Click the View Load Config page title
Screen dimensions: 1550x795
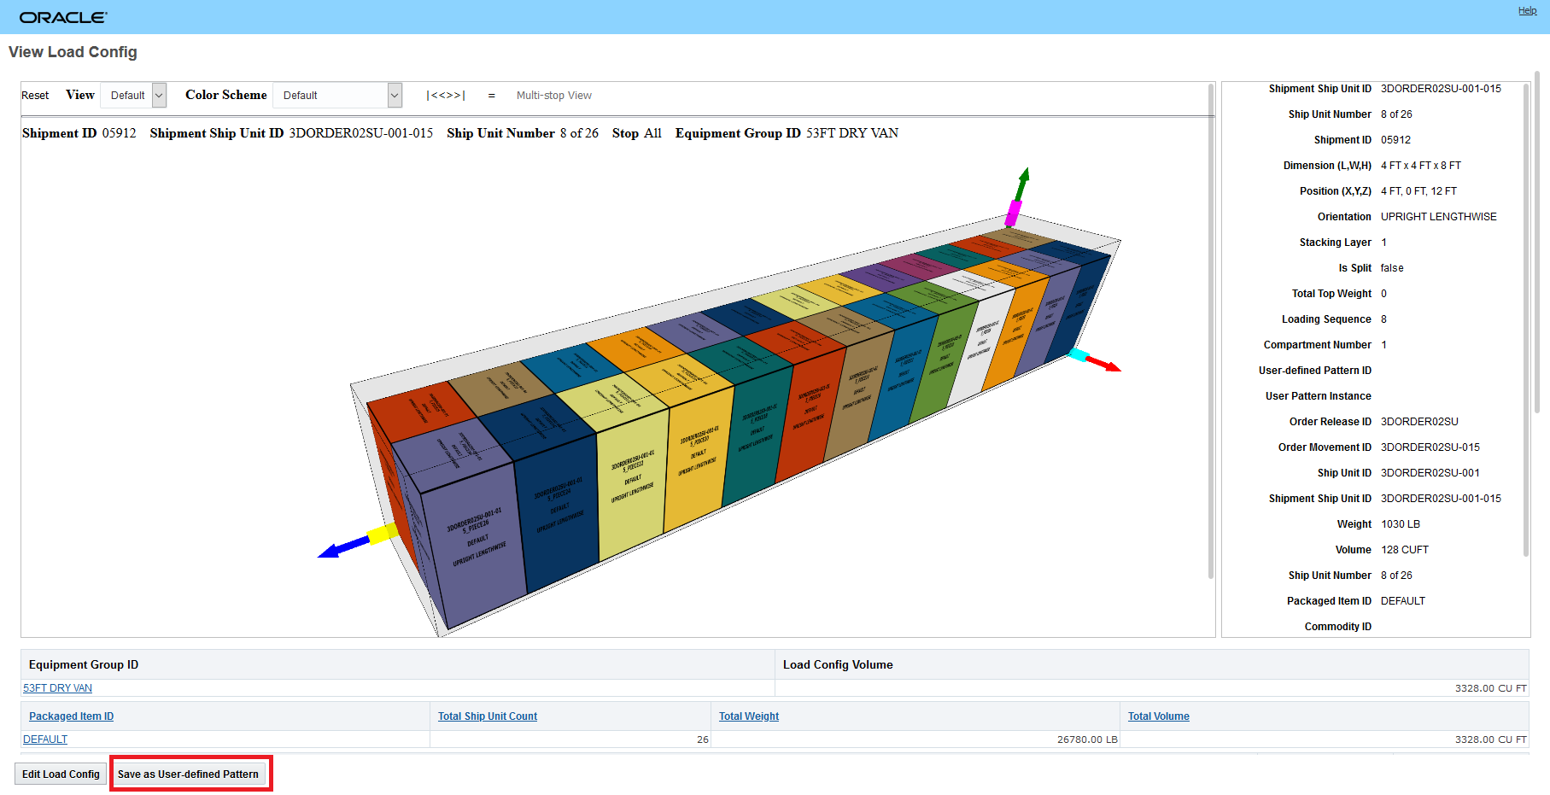tap(73, 52)
